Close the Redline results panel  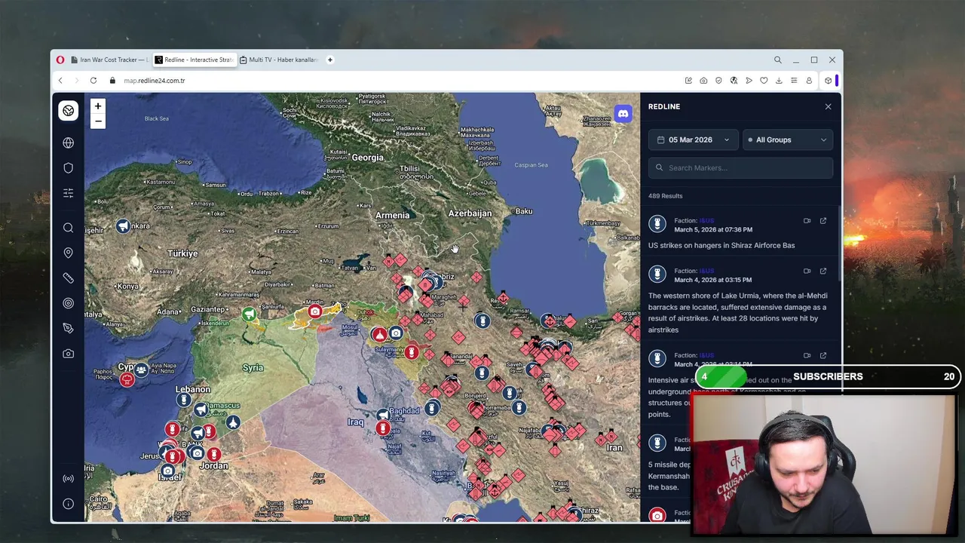(x=828, y=106)
